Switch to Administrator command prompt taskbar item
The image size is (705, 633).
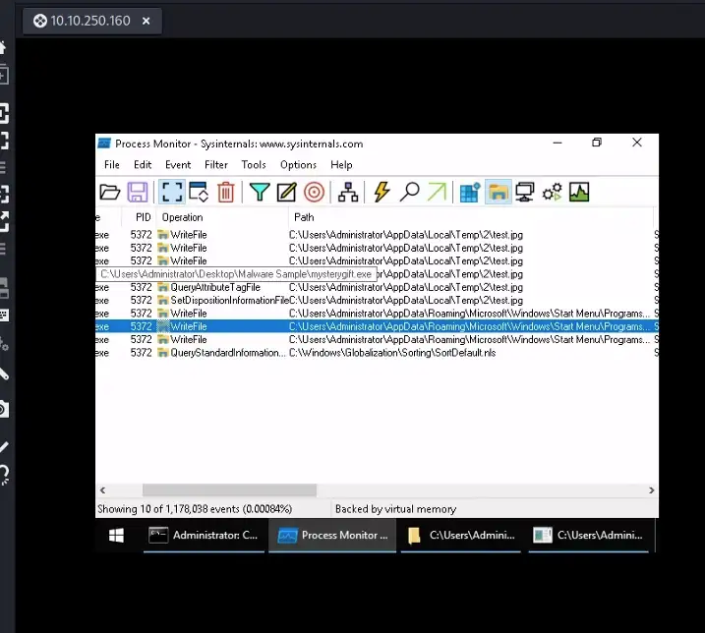(204, 535)
